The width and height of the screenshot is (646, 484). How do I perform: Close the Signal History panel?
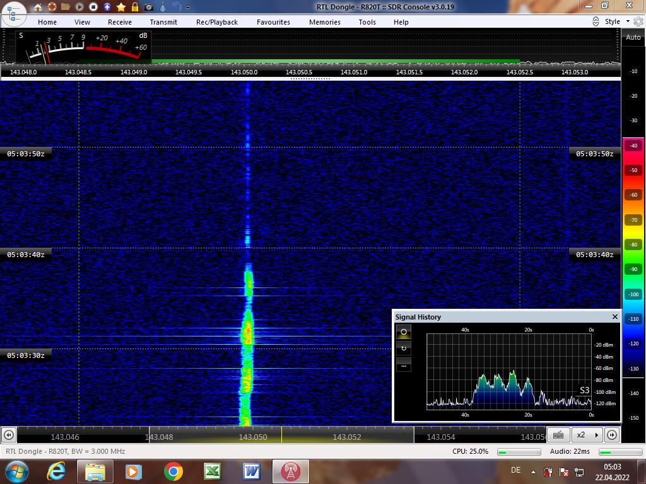pyautogui.click(x=614, y=316)
